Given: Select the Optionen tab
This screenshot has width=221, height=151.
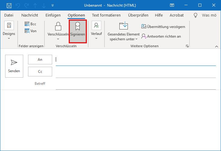Looking at the screenshot, I should coord(76,15).
